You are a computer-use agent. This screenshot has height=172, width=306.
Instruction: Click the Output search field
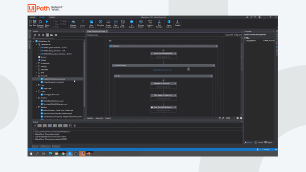point(137,129)
